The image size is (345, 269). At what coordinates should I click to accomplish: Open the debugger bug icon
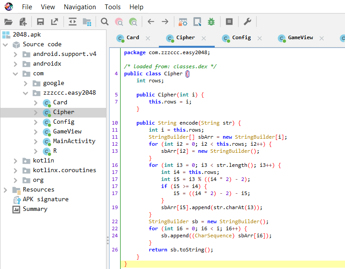click(211, 22)
